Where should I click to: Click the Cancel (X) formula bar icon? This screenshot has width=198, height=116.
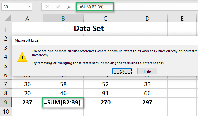pos(47,7)
